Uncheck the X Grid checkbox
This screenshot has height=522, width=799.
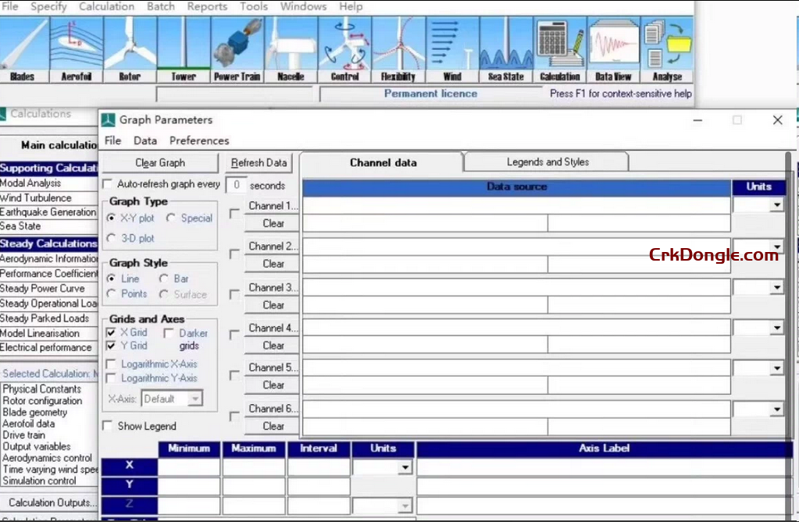(111, 333)
